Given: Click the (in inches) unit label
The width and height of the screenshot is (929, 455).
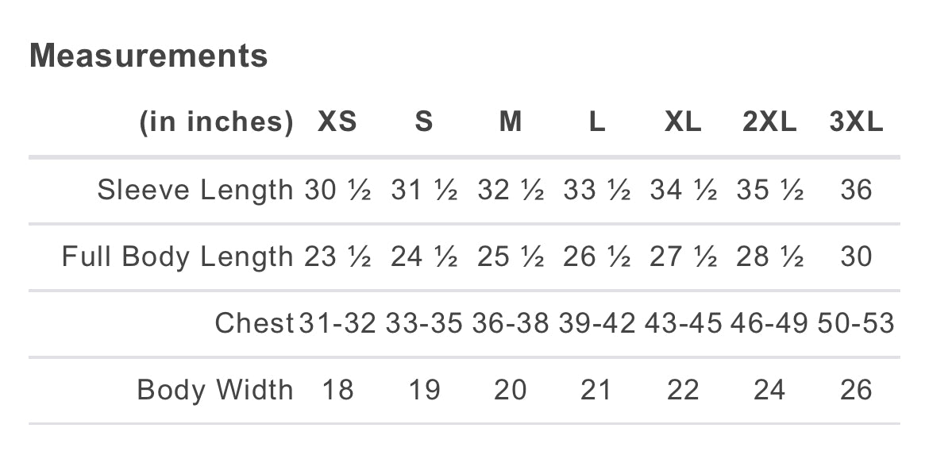Looking at the screenshot, I should 217,122.
